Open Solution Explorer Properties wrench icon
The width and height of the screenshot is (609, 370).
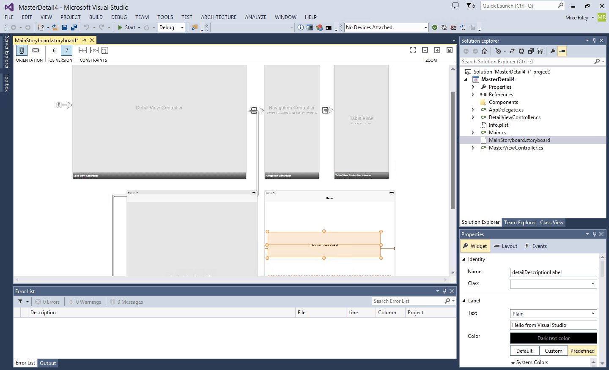coord(553,51)
